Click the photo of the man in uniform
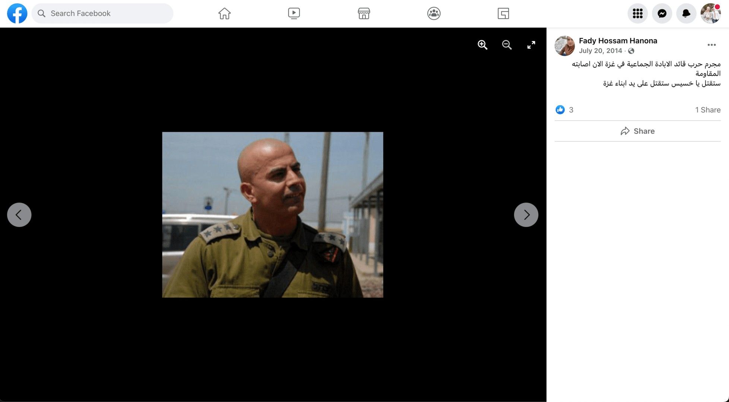729x402 pixels. 273,215
